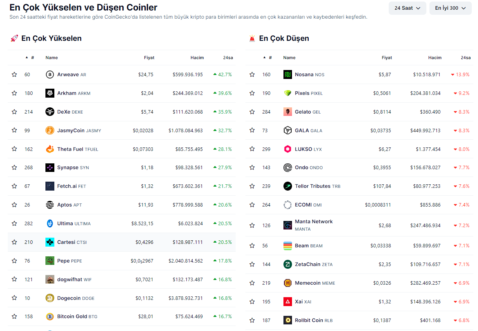478x331 pixels.
Task: Click the Bitcoin Gold logo icon
Action: coord(50,317)
